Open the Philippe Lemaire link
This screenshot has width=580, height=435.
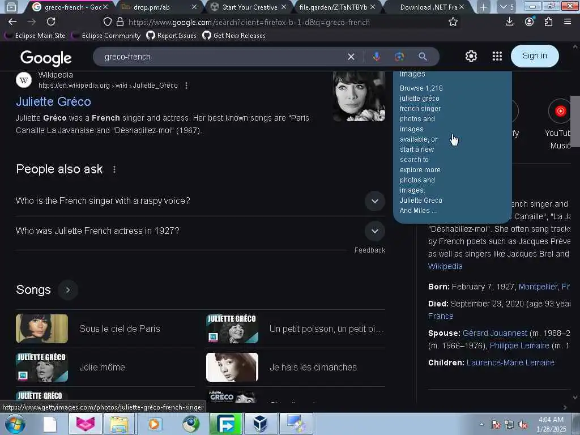tap(519, 346)
